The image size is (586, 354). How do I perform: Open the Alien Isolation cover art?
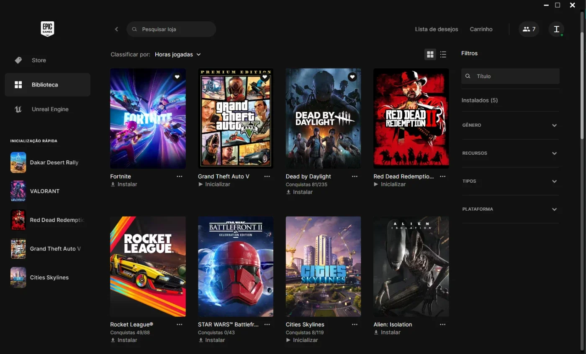[x=411, y=267]
